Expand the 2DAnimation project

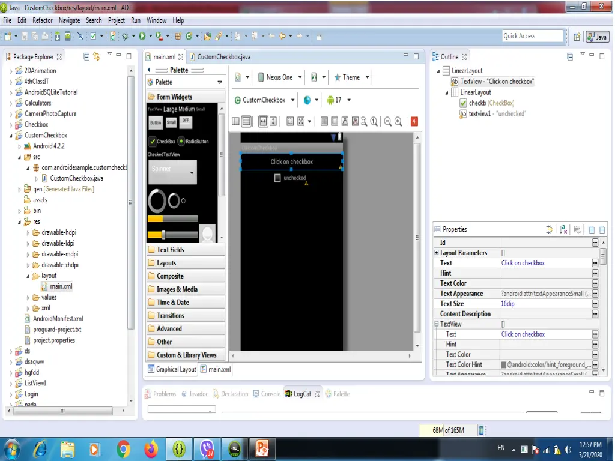click(x=11, y=71)
